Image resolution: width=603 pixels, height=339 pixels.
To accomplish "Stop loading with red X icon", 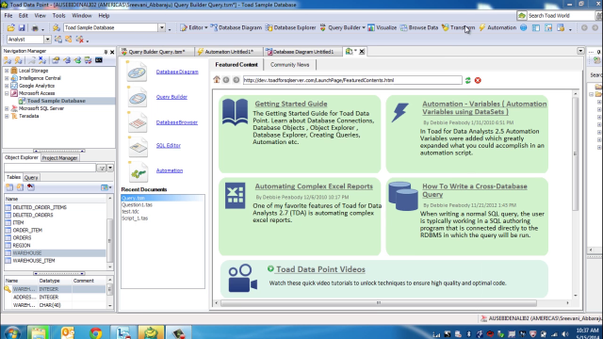I will tap(478, 80).
